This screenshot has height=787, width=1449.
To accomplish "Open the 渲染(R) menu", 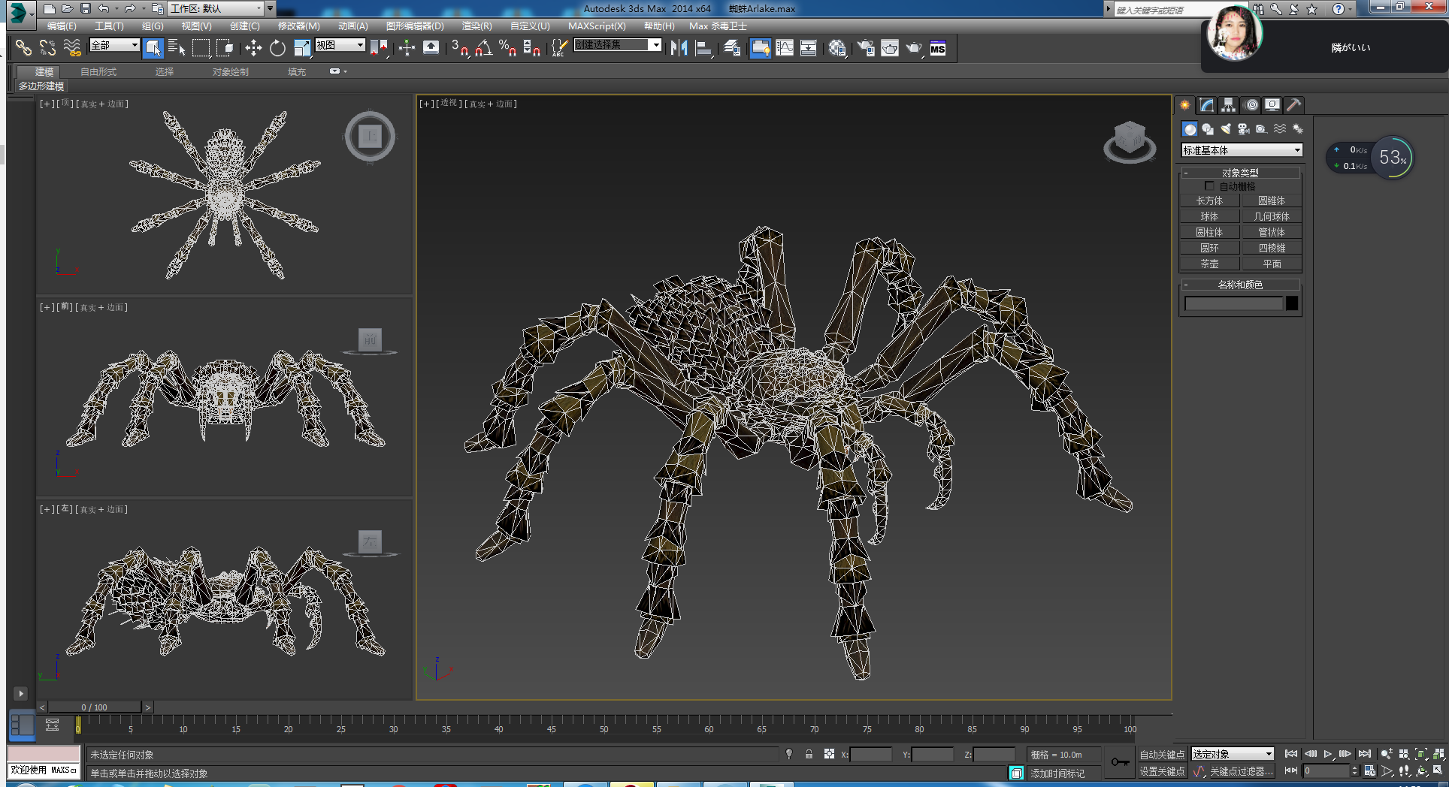I will (x=476, y=26).
